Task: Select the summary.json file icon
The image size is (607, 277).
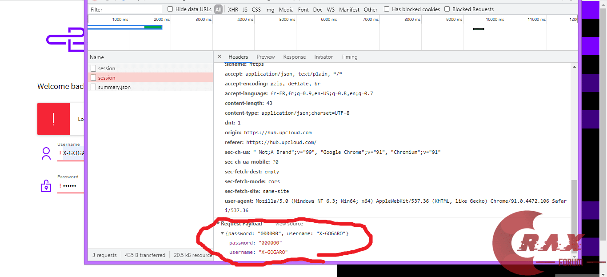Action: tap(93, 87)
